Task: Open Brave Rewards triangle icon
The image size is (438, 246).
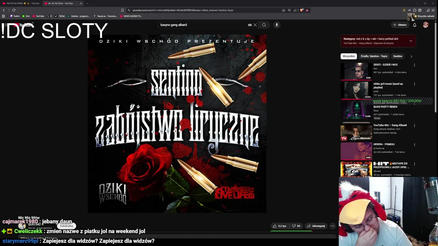Action: [x=307, y=10]
